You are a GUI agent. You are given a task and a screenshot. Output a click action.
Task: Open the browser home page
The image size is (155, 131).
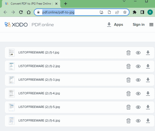tap(29, 12)
